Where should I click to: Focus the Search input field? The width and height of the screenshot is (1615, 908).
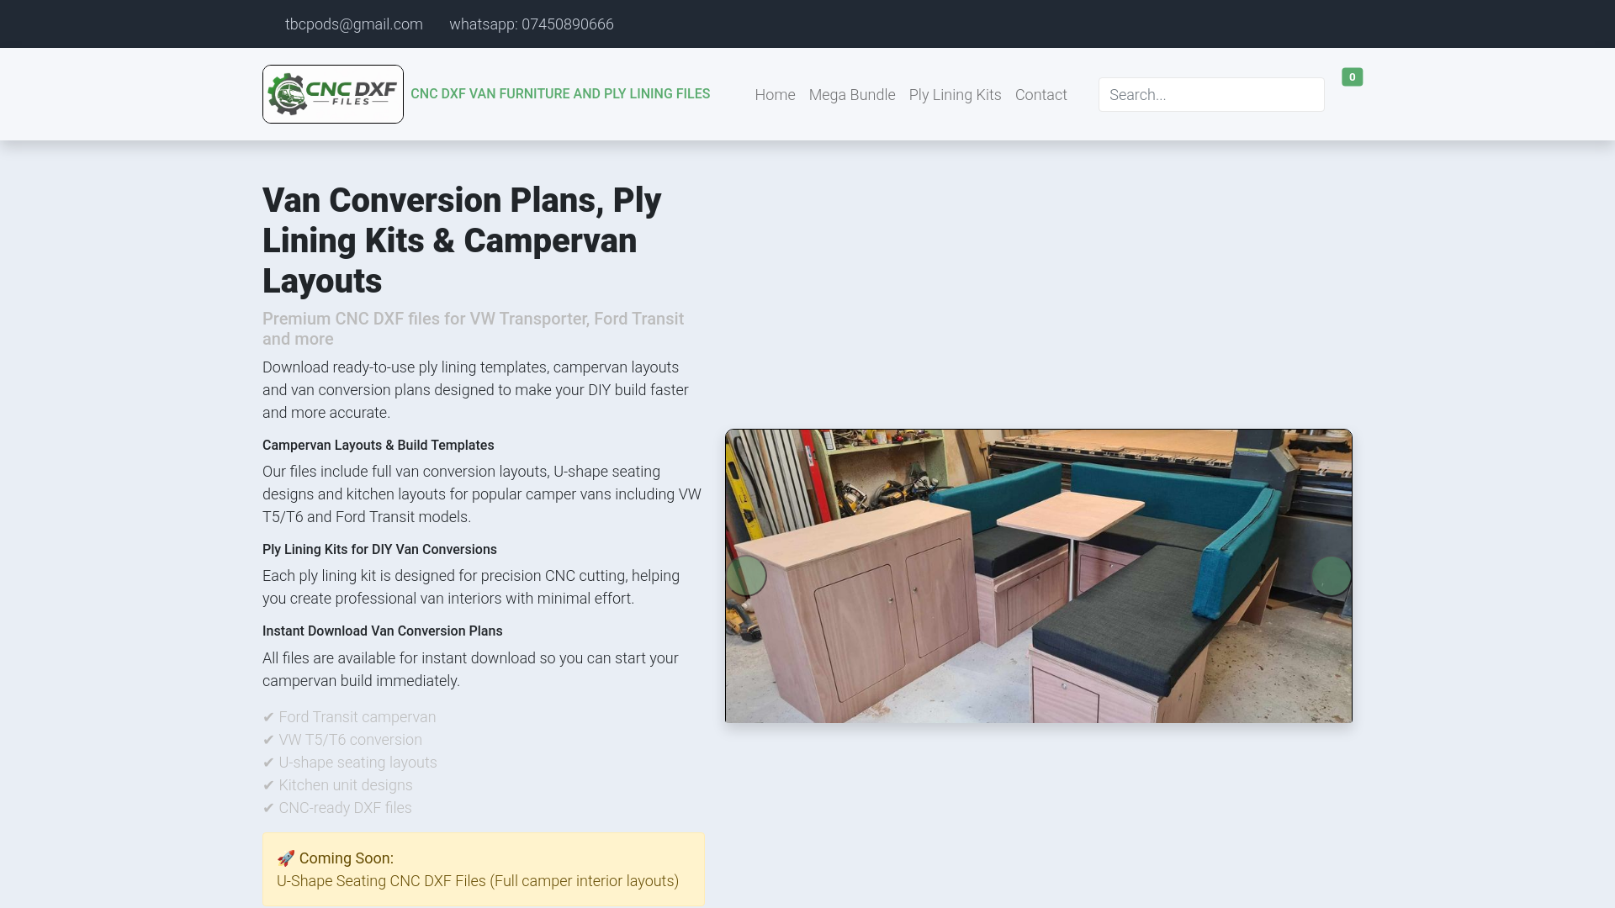click(1210, 95)
